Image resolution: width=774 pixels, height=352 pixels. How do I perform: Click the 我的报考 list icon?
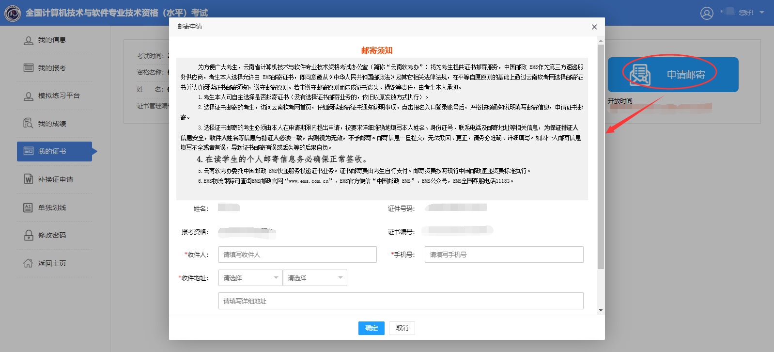pyautogui.click(x=29, y=68)
